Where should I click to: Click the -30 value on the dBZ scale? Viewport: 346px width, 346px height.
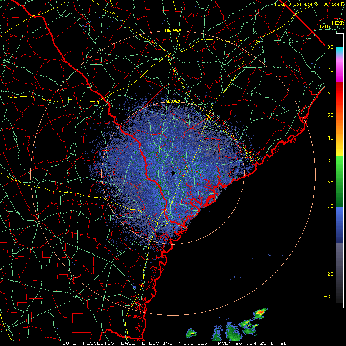(x=329, y=296)
